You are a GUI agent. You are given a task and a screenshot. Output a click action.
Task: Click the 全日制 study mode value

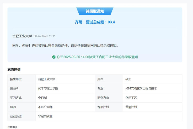click(42, 98)
